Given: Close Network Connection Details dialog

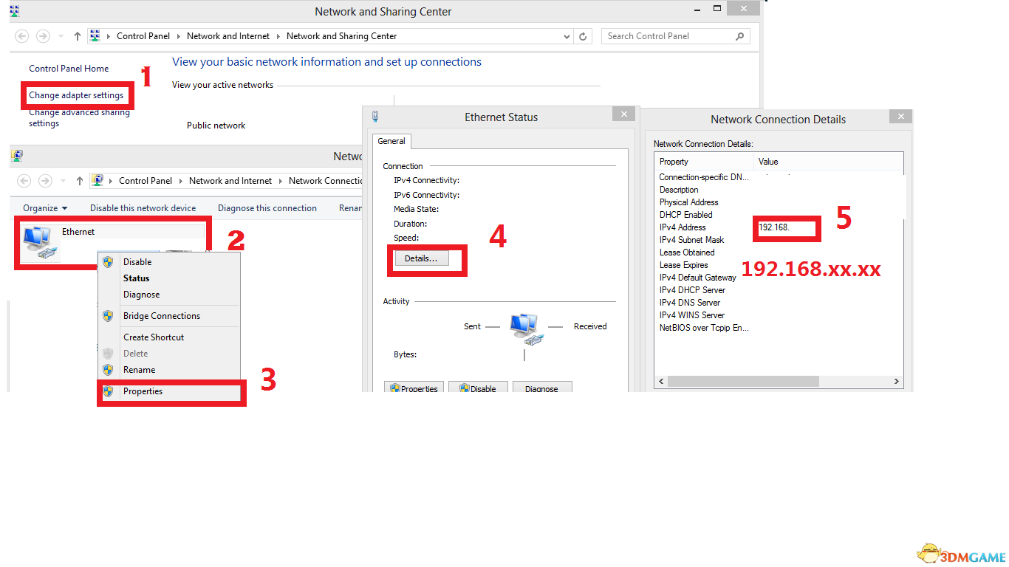Looking at the screenshot, I should (x=900, y=116).
